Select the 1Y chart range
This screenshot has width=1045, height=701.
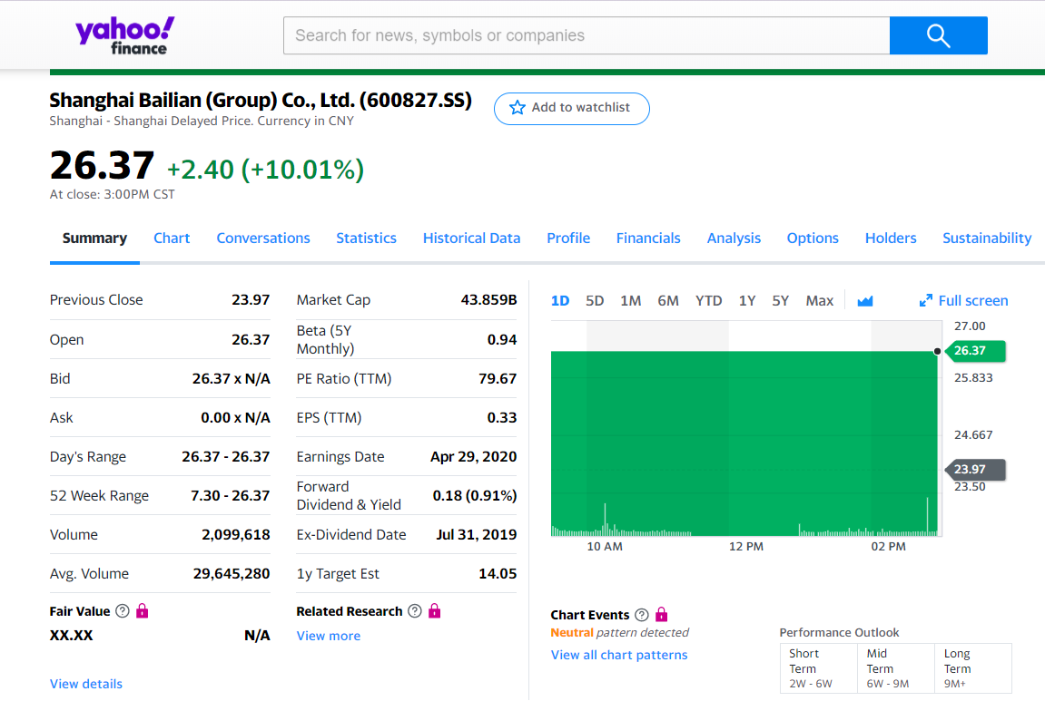[747, 301]
